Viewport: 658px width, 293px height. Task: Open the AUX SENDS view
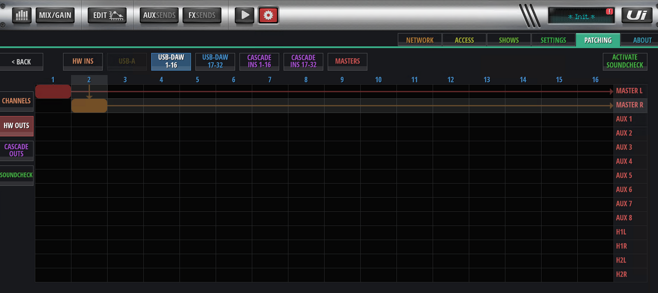tap(159, 15)
